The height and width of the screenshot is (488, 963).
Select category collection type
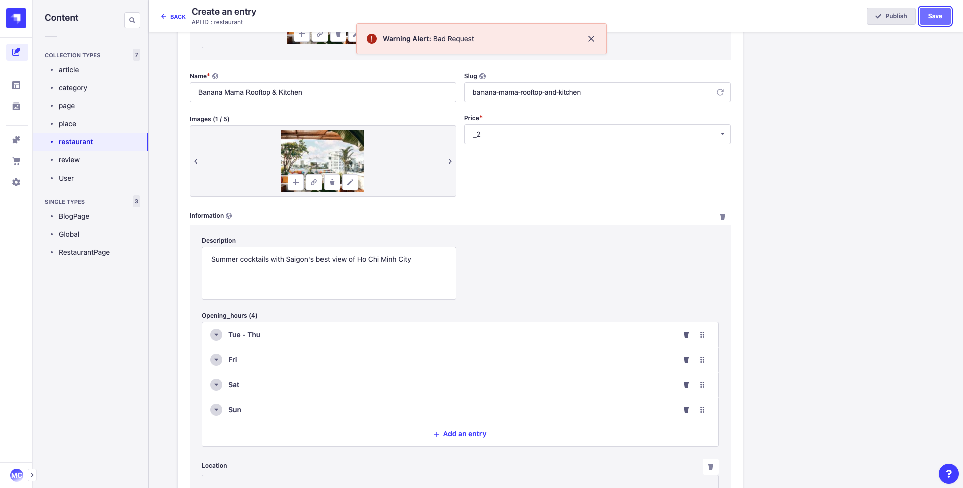click(x=73, y=88)
